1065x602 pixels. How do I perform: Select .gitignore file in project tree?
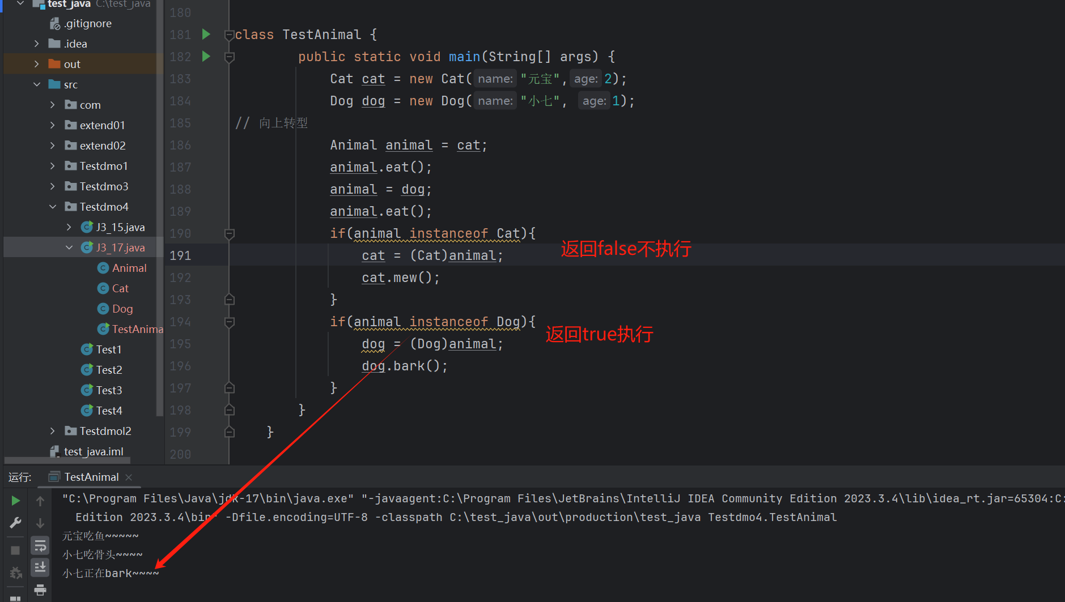click(x=87, y=23)
